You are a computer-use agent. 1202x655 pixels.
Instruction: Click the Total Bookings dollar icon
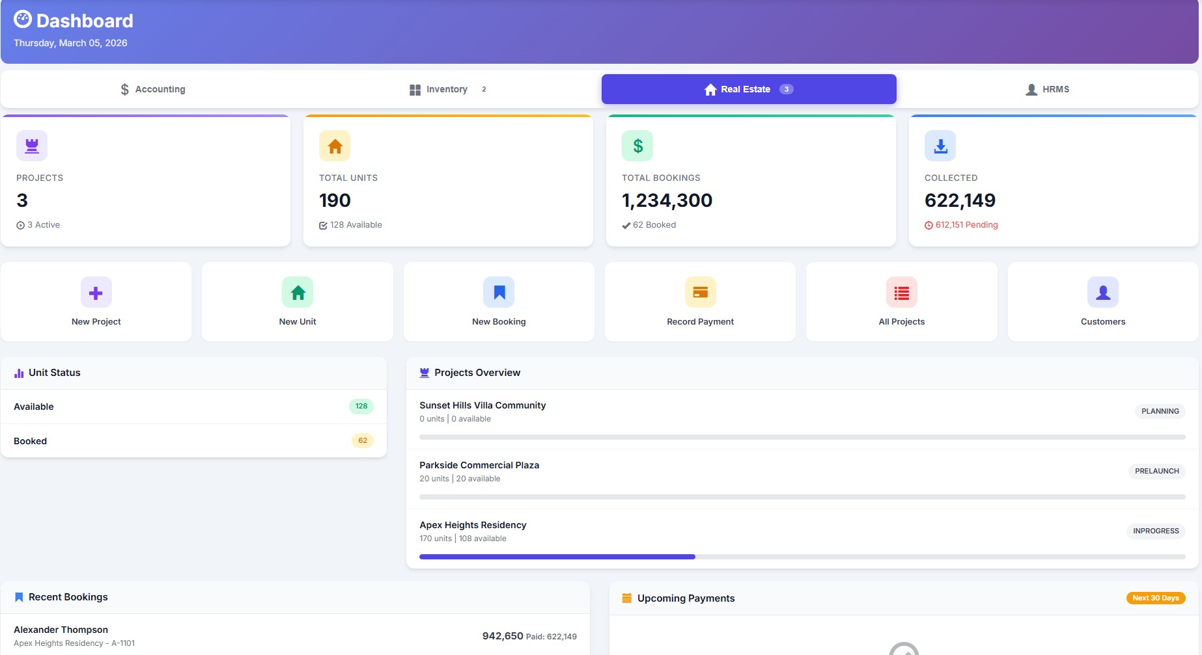tap(637, 145)
